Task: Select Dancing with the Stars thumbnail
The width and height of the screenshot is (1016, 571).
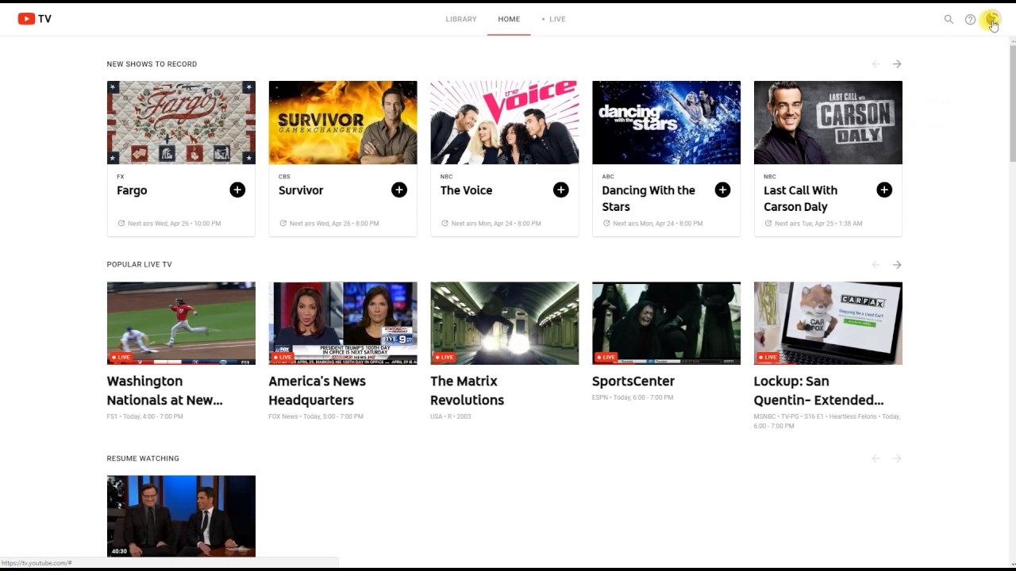Action: click(666, 122)
